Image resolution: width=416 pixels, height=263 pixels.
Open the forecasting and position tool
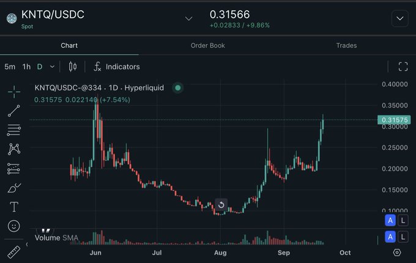click(14, 169)
